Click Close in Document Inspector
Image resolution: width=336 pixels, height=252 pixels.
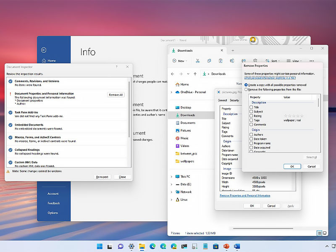tap(122, 177)
